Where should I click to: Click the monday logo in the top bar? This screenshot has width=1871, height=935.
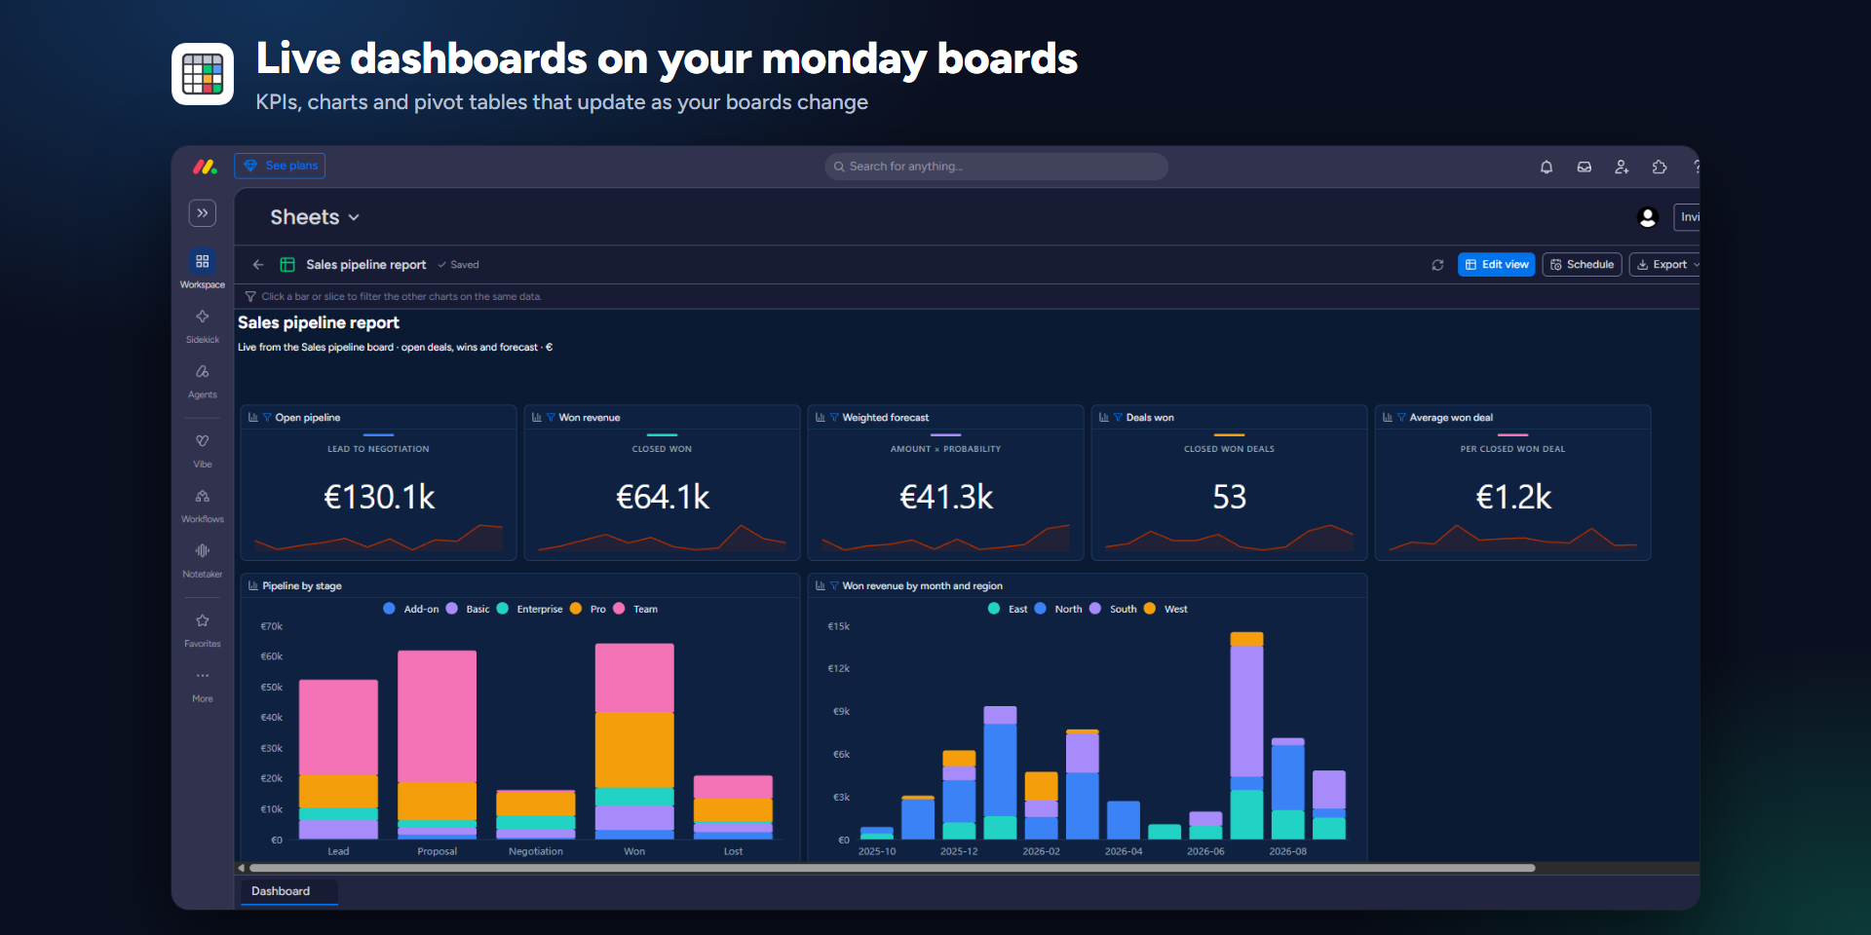click(x=205, y=167)
